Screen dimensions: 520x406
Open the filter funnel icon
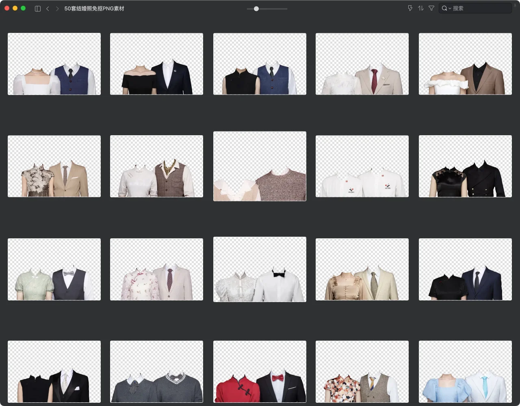(x=431, y=8)
